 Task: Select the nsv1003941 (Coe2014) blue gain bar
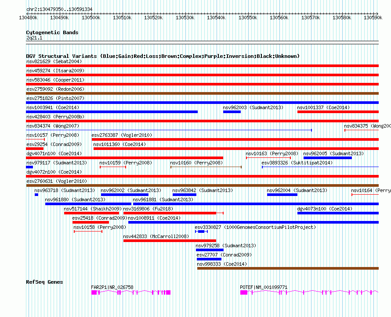click(112, 112)
